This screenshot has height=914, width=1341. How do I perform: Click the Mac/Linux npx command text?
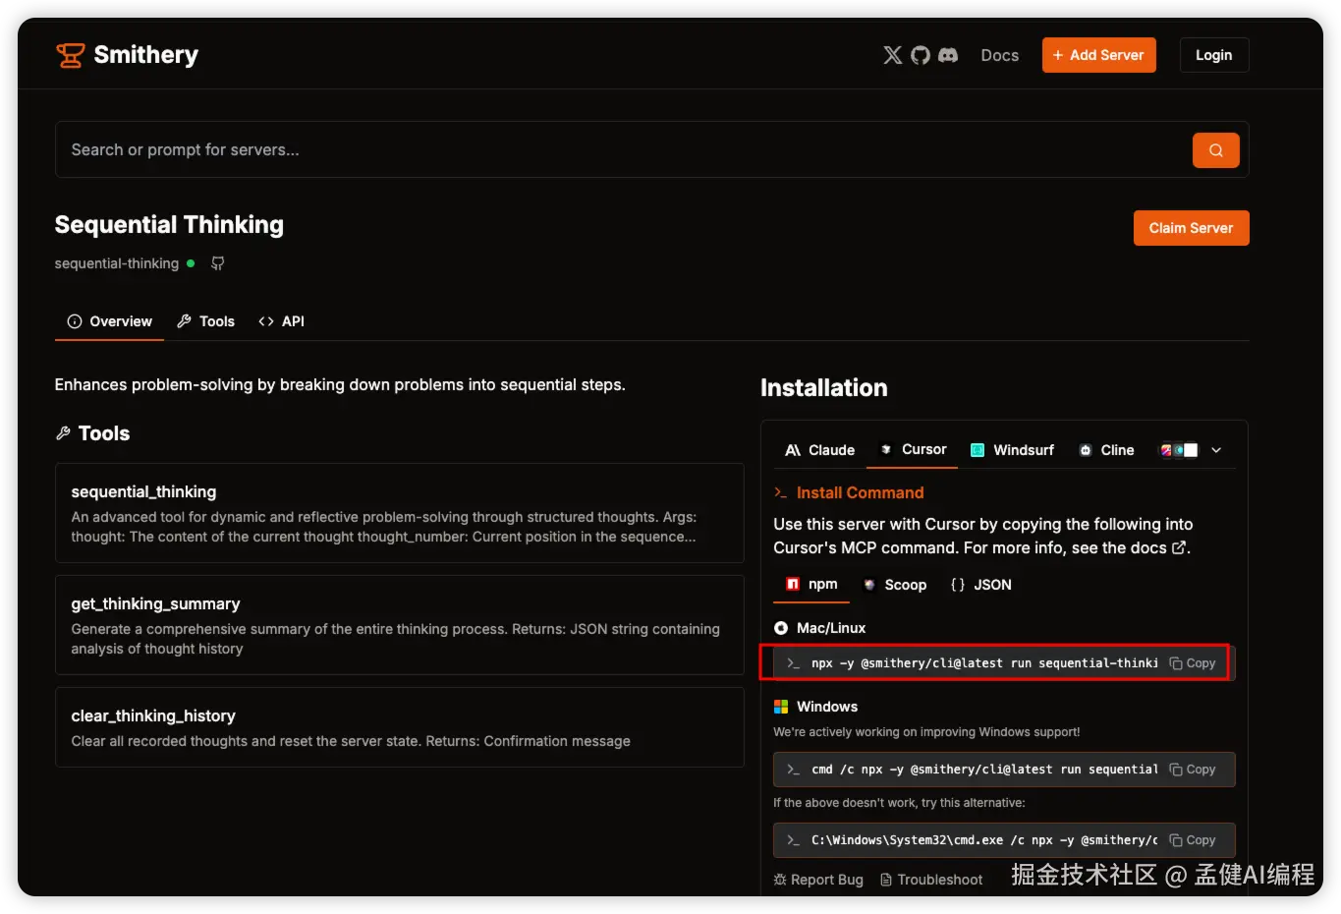pyautogui.click(x=984, y=663)
